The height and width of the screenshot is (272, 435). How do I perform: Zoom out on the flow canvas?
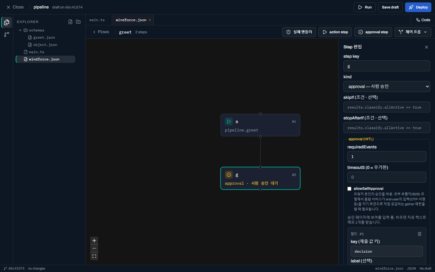94,248
